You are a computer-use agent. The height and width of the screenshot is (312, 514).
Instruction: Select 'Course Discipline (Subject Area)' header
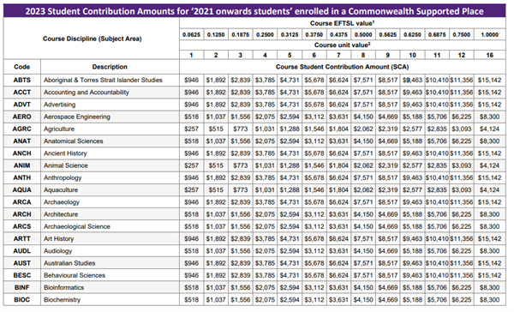click(93, 39)
